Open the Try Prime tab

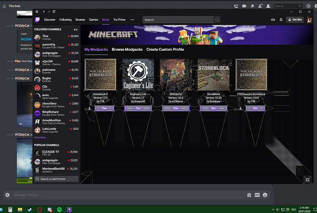[119, 19]
